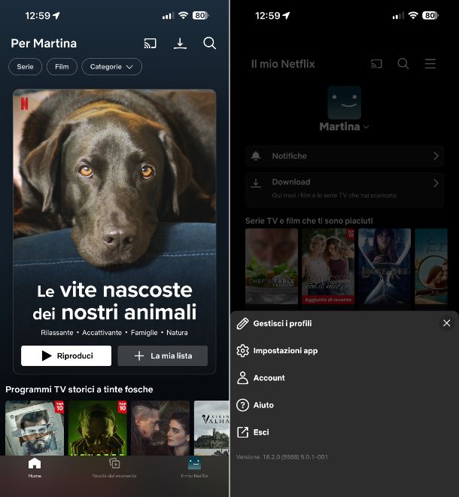Open first thumbnail with face collage

coord(35,428)
